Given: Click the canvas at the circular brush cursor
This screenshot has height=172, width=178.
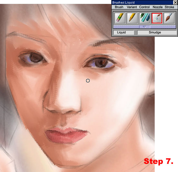Looking at the screenshot, I should pyautogui.click(x=88, y=80).
